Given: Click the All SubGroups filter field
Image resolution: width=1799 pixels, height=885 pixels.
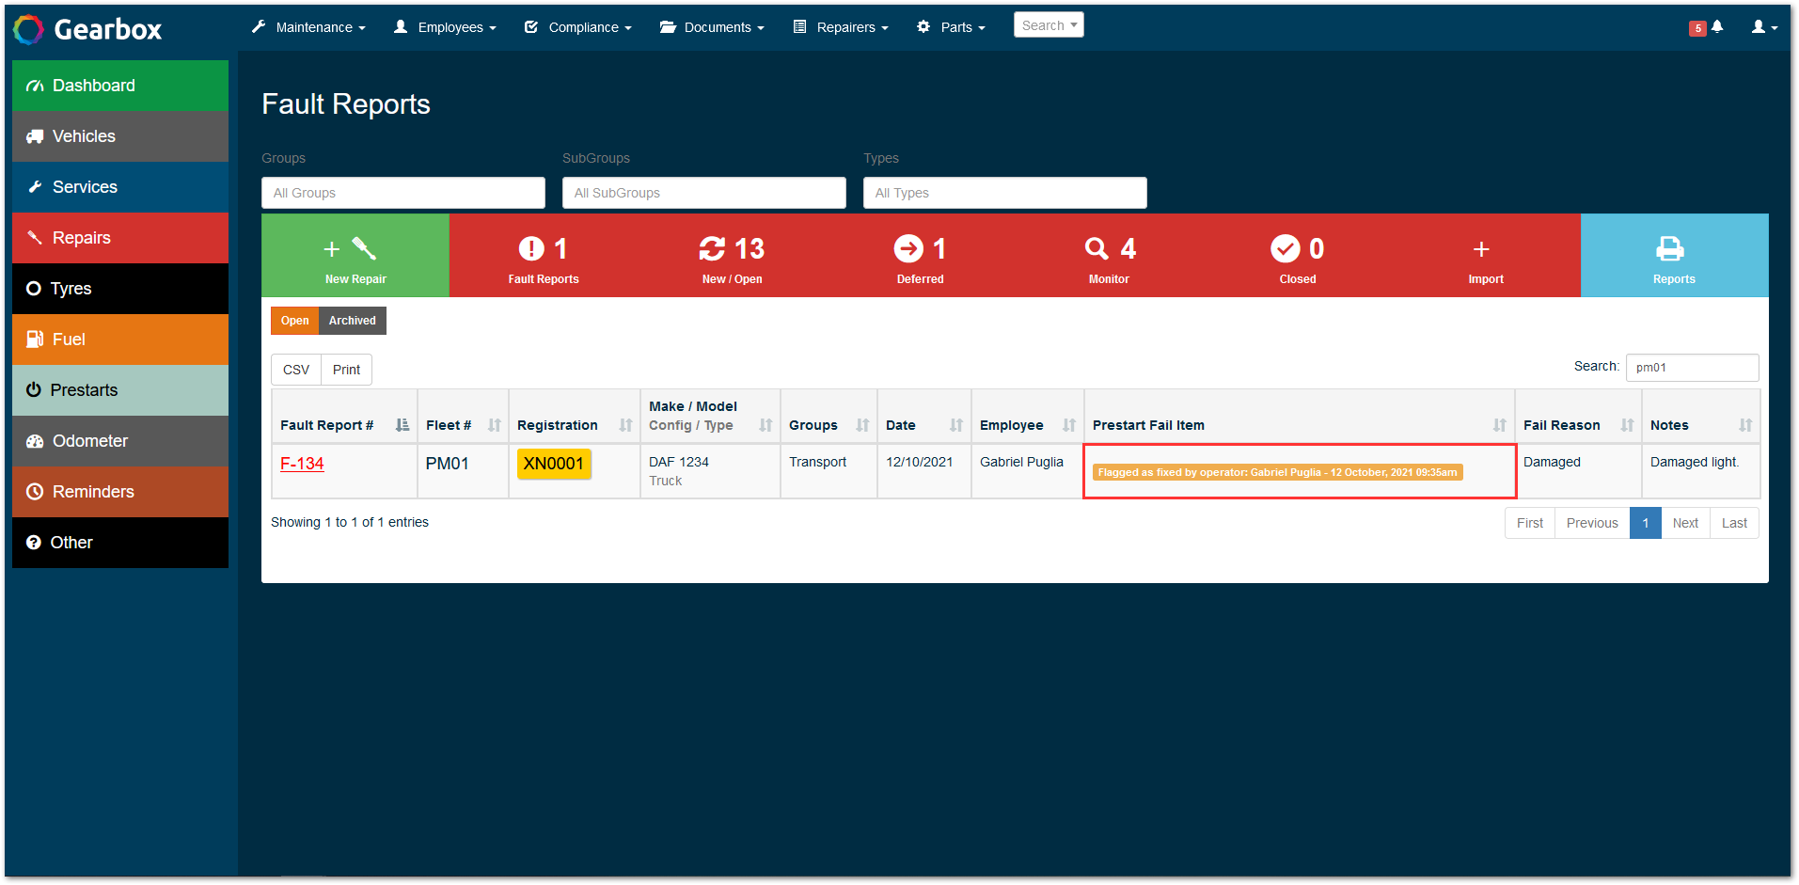Looking at the screenshot, I should click(x=704, y=193).
